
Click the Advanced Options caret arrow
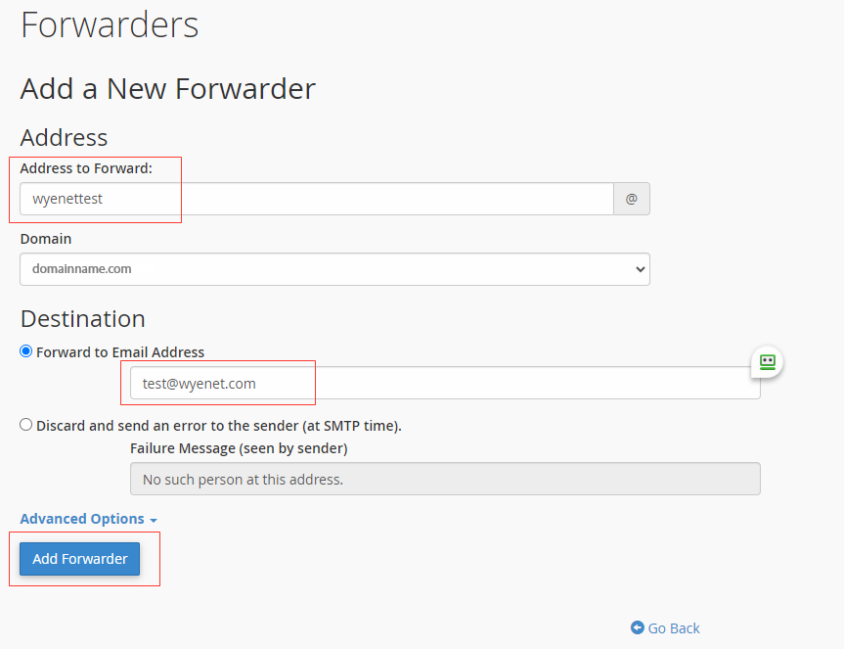154,521
